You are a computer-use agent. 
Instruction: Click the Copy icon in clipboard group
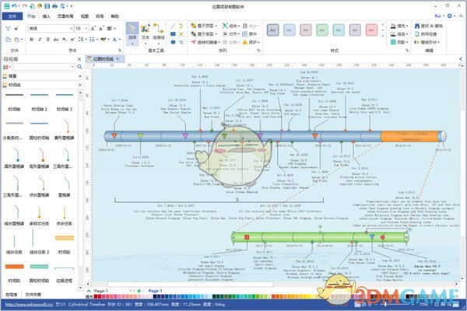point(8,40)
